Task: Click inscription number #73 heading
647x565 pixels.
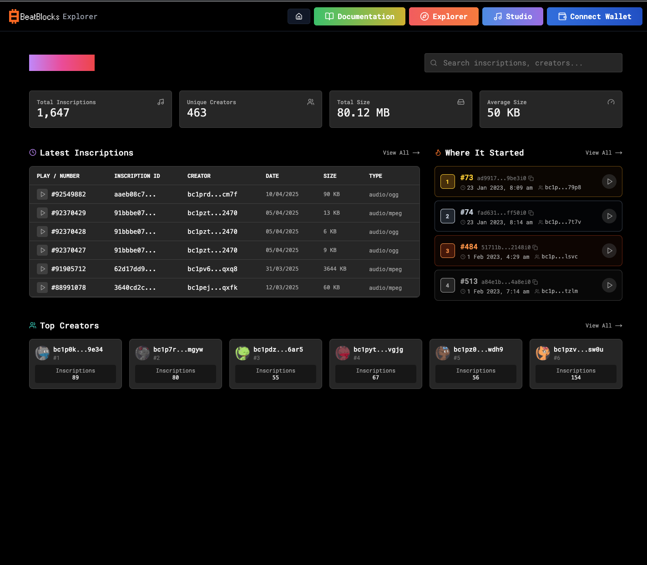Action: 467,178
